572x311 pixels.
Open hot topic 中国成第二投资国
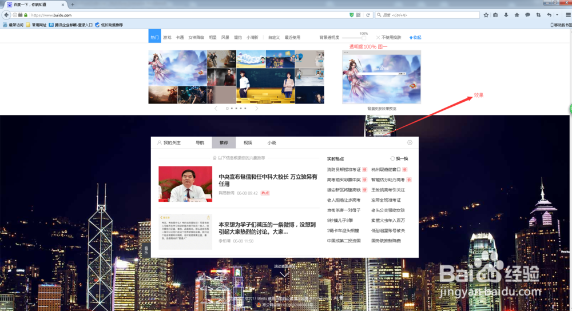(344, 241)
